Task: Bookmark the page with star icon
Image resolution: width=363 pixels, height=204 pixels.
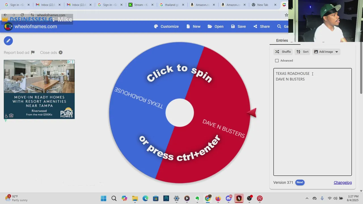Action: (286, 15)
